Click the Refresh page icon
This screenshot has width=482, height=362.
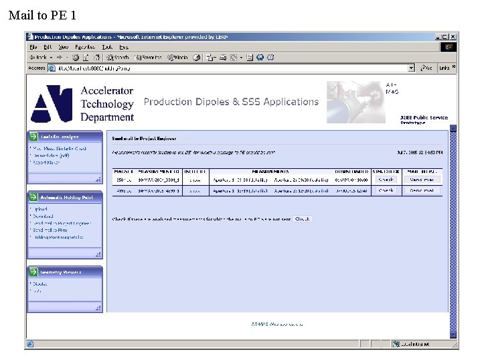[86, 58]
